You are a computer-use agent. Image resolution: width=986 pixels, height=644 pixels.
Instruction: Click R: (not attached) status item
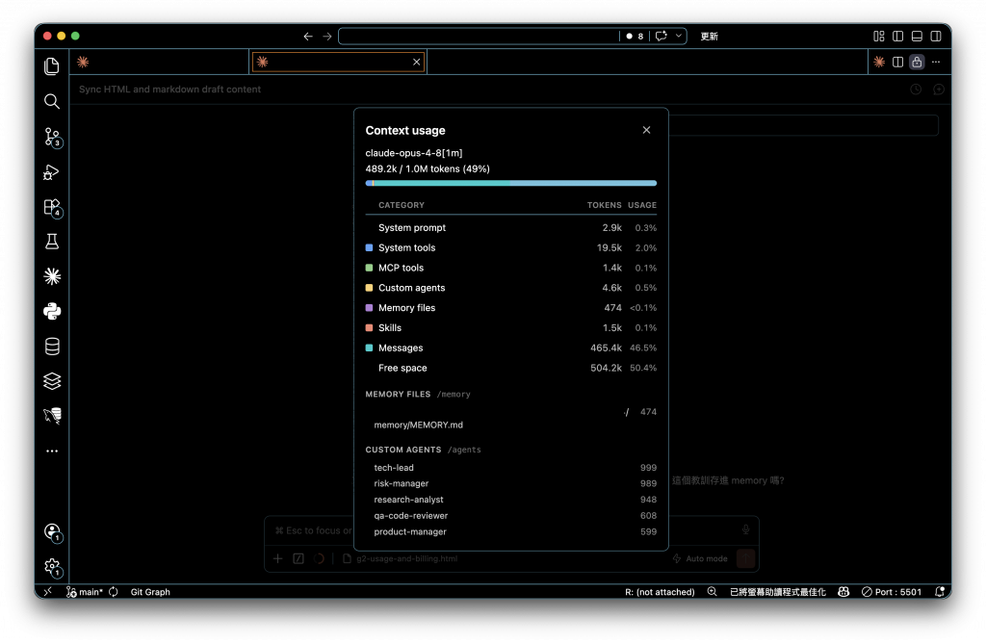click(x=660, y=592)
